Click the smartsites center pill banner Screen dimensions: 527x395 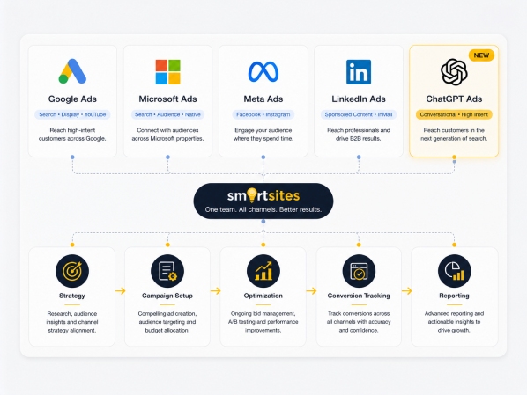point(263,201)
